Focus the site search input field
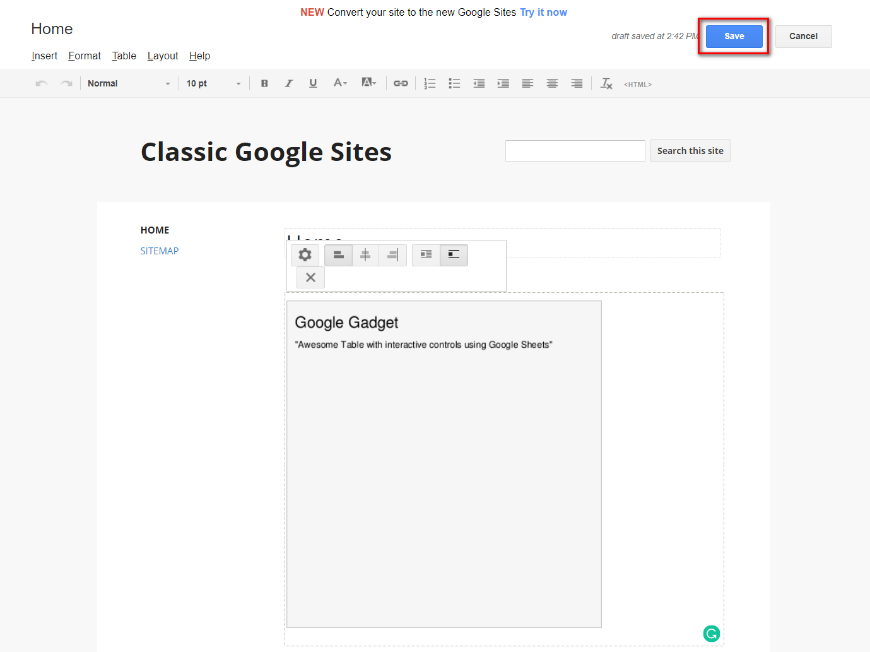Screen dimensions: 870x652 click(575, 151)
